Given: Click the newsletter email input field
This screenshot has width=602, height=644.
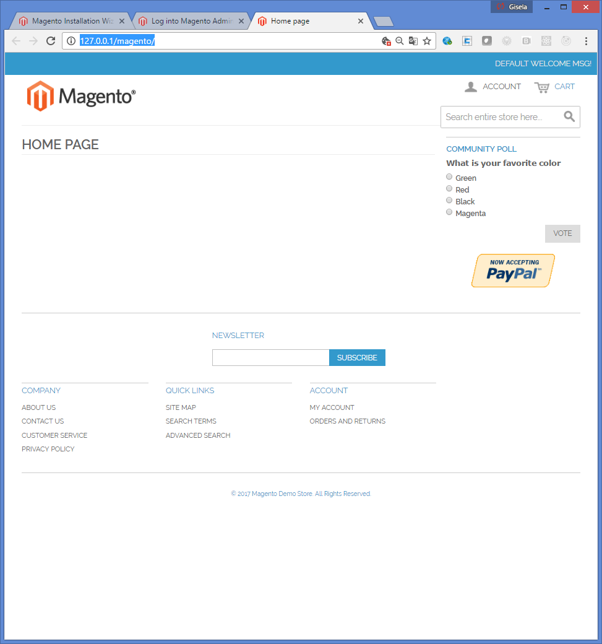Looking at the screenshot, I should coord(270,358).
